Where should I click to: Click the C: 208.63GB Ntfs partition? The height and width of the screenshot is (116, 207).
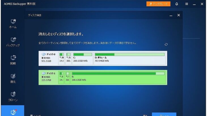83,58
